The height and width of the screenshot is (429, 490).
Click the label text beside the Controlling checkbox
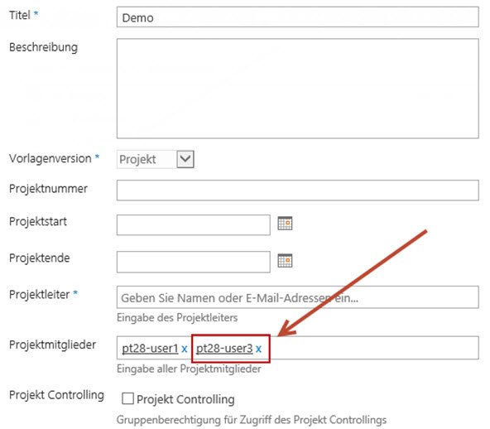coord(185,399)
